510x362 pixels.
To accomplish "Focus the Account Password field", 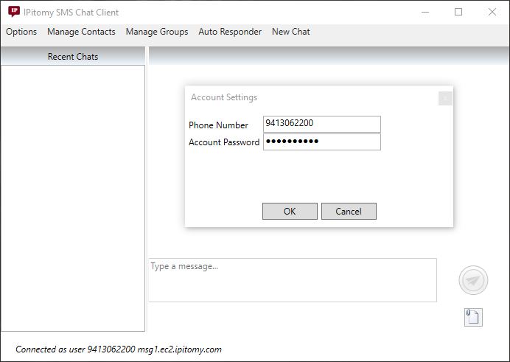I will 322,142.
